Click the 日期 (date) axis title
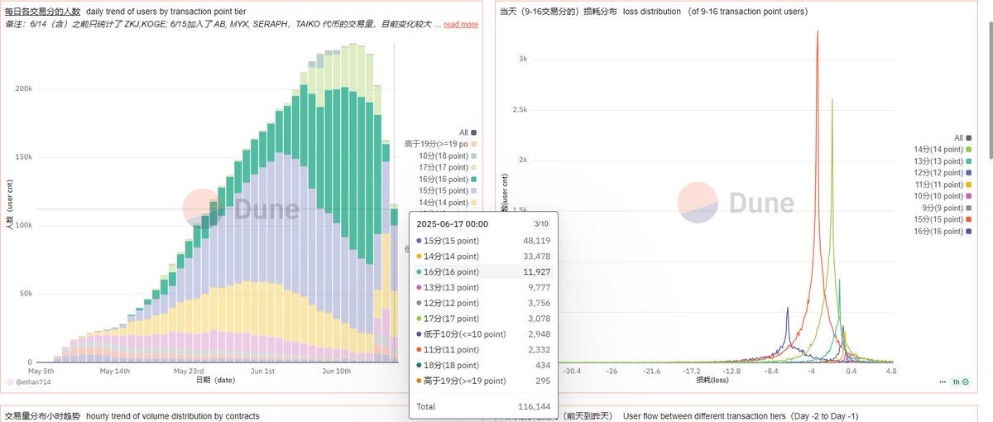 click(215, 381)
